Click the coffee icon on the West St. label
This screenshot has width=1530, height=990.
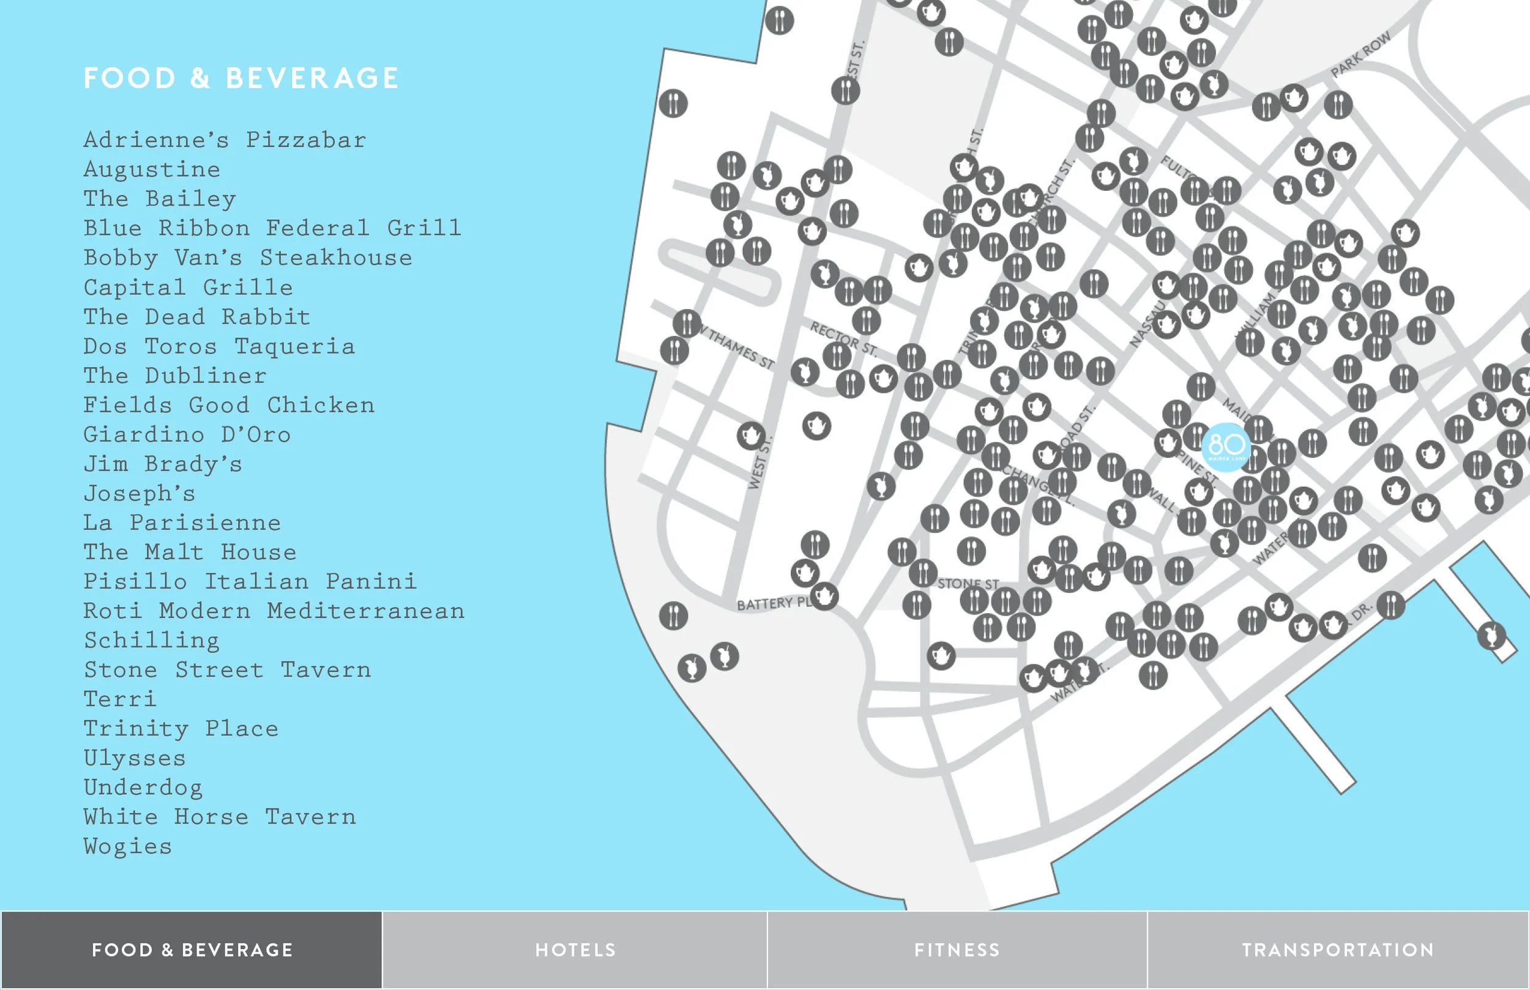(751, 436)
